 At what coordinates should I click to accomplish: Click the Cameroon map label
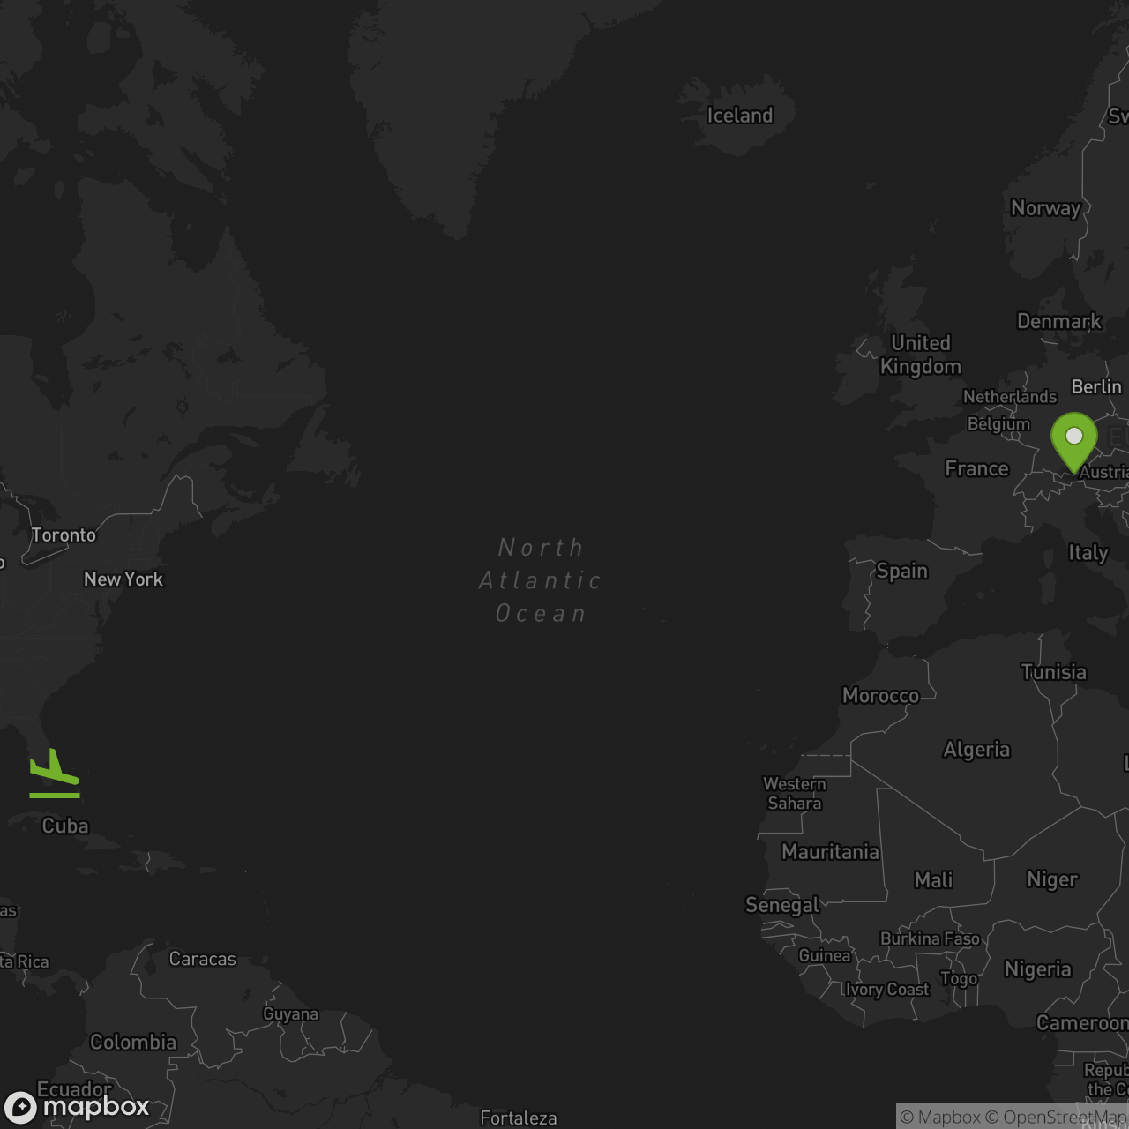pos(1082,1023)
